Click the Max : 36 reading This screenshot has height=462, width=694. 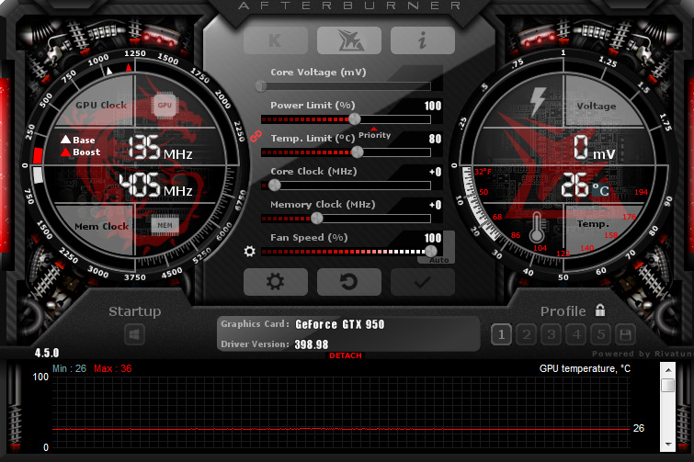coord(113,368)
